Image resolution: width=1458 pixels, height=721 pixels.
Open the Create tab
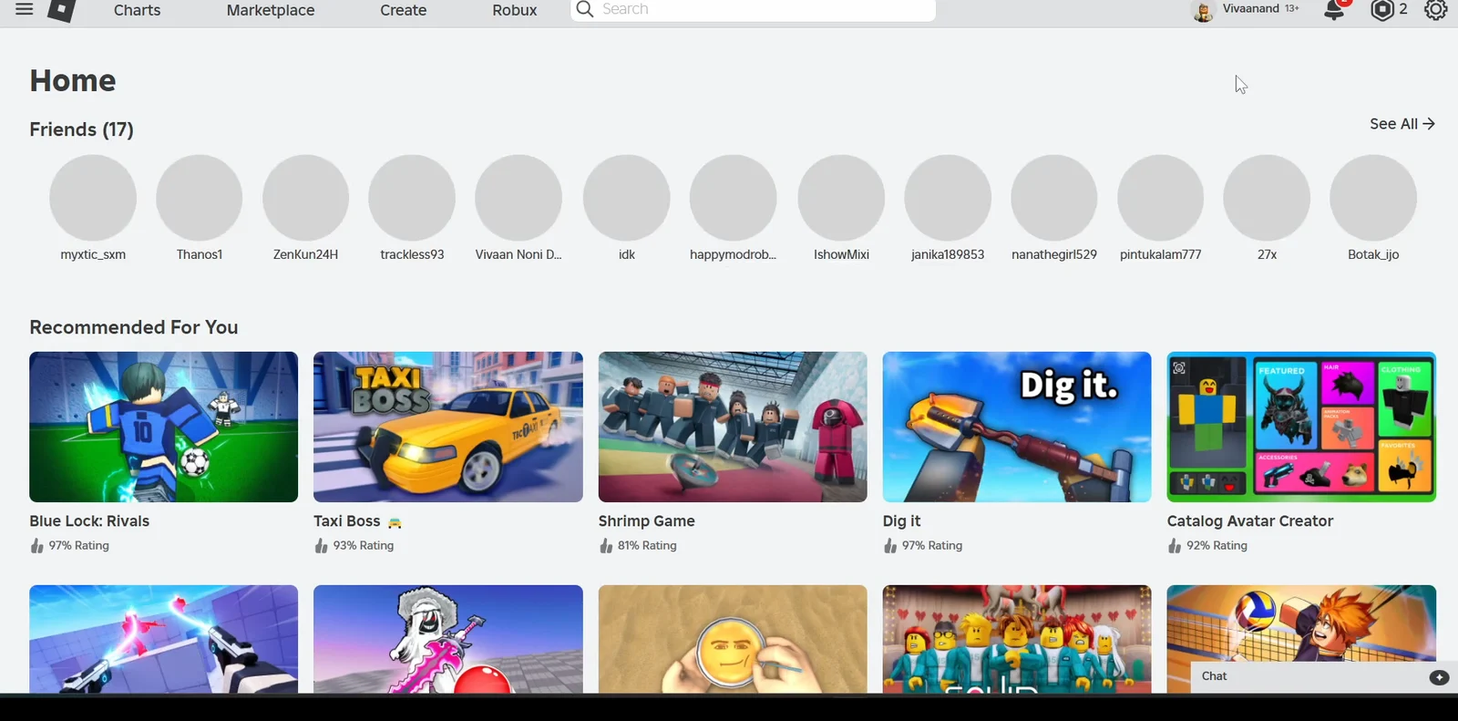click(x=404, y=10)
